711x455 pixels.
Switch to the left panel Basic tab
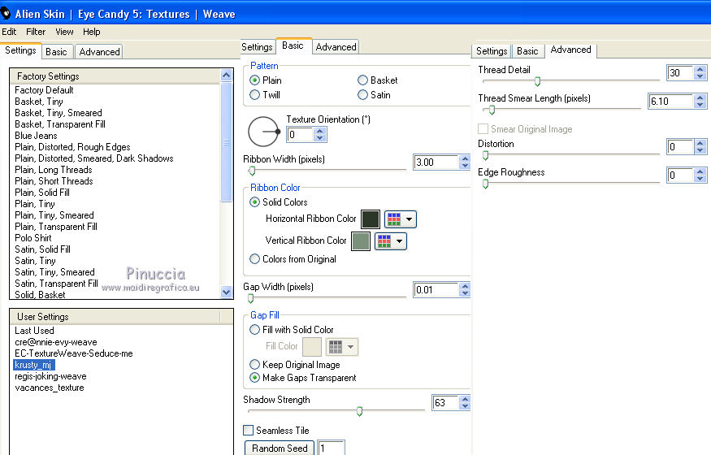pyautogui.click(x=56, y=52)
